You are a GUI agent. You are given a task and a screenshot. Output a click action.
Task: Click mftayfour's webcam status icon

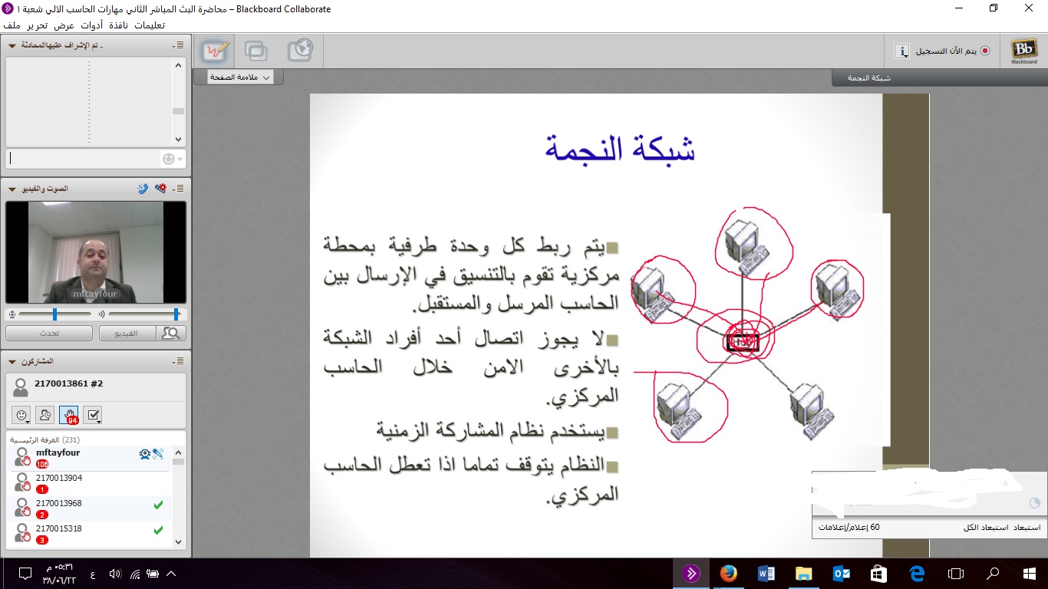click(x=145, y=454)
